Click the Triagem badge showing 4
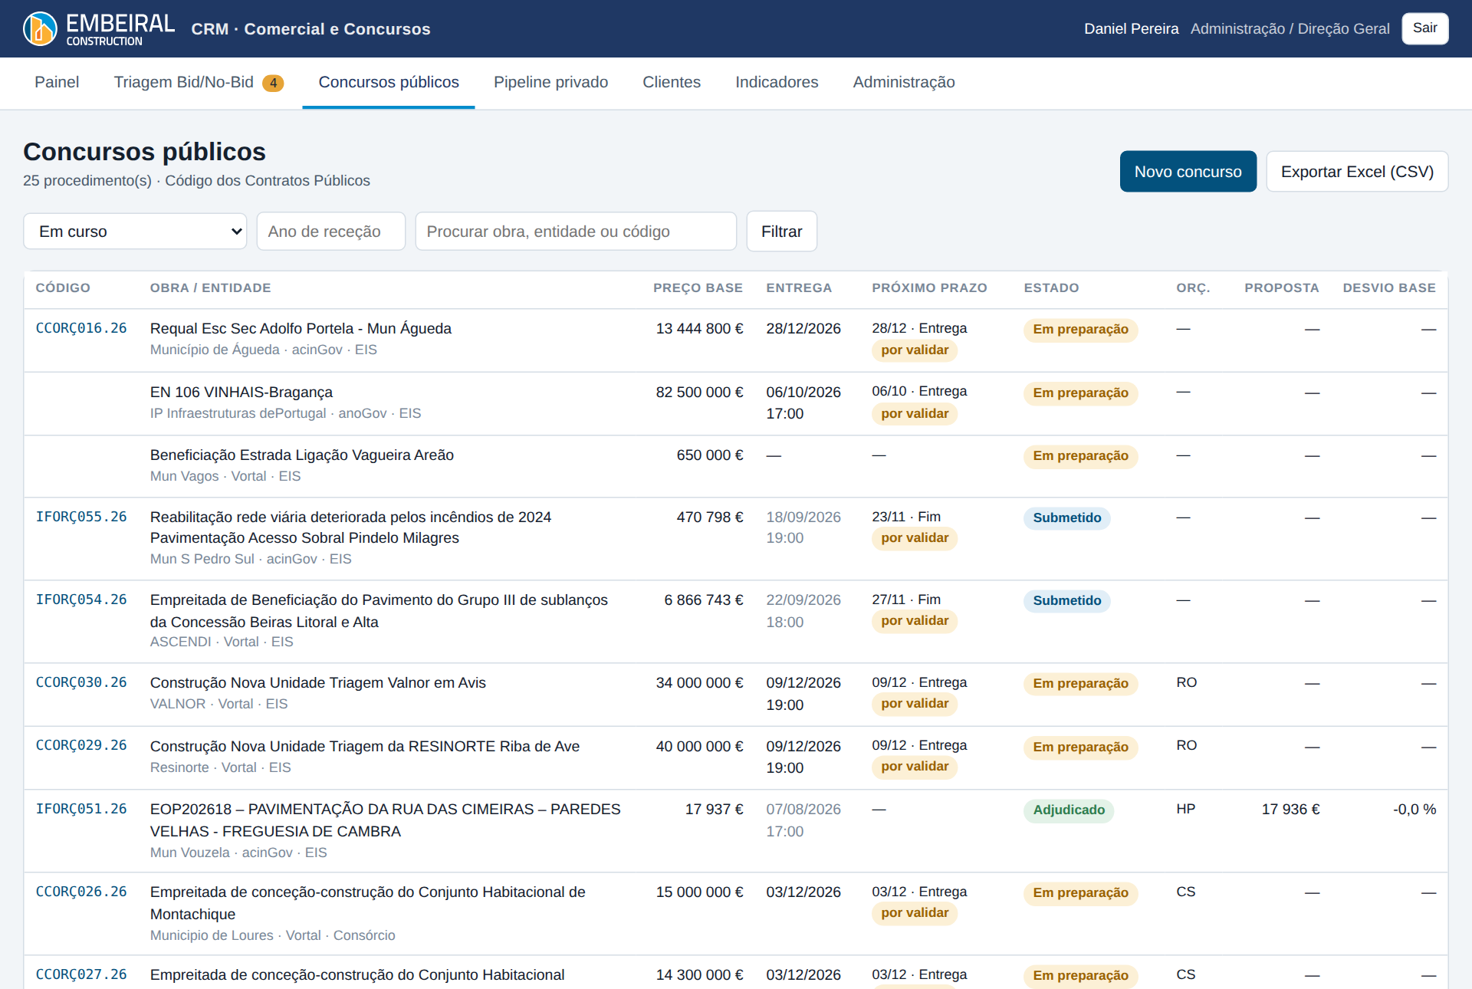Image resolution: width=1472 pixels, height=989 pixels. [x=273, y=83]
